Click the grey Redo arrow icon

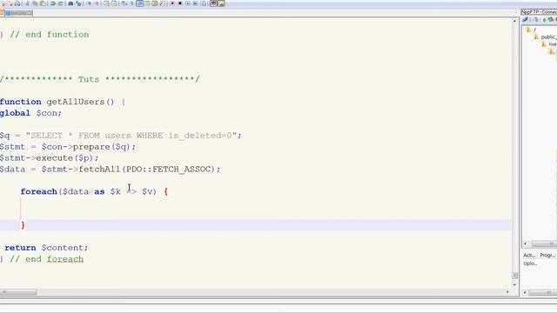point(60,3)
